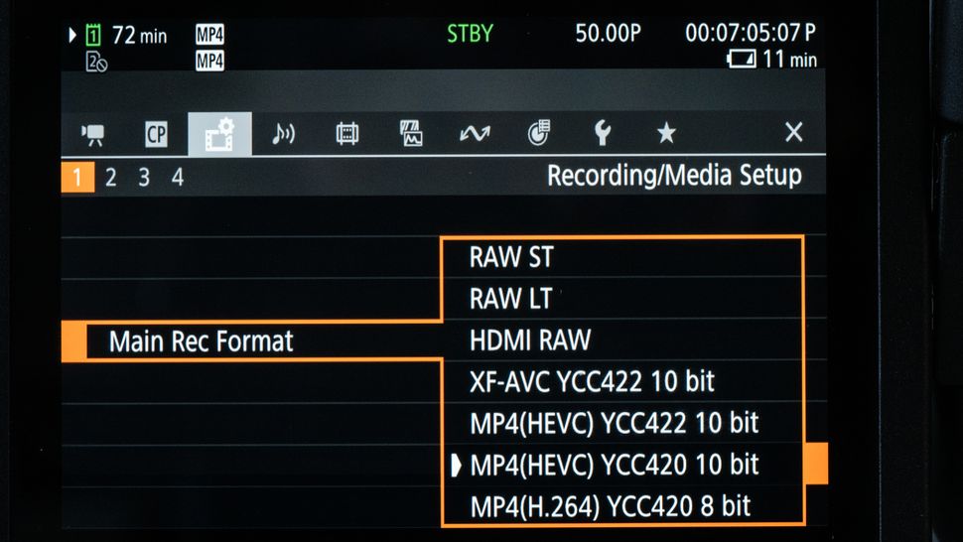Choose HDMI RAW recording format
Image resolution: width=963 pixels, height=542 pixels.
(530, 341)
